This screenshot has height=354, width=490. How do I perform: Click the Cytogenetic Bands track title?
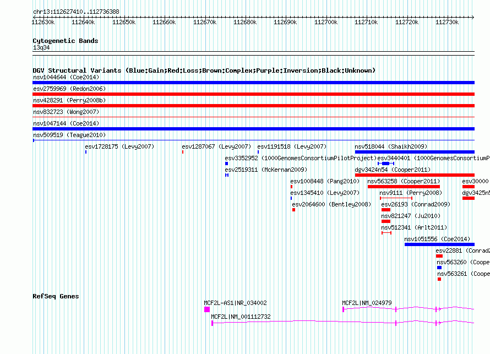pos(66,41)
